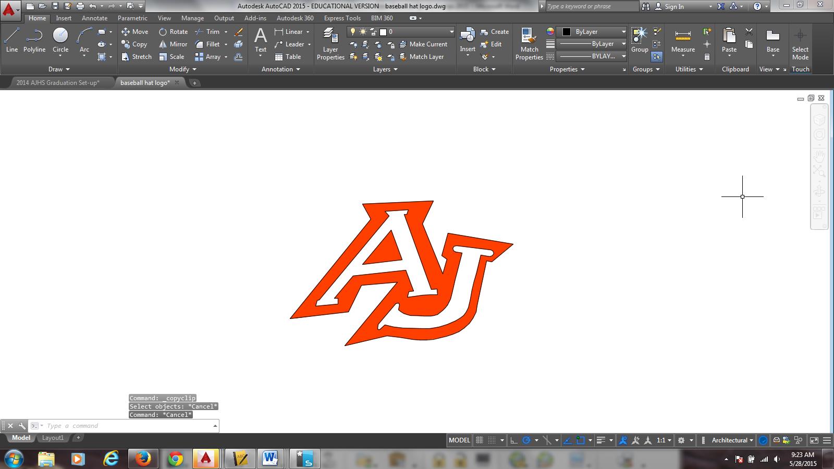Toggle snap mode in status bar

click(492, 440)
